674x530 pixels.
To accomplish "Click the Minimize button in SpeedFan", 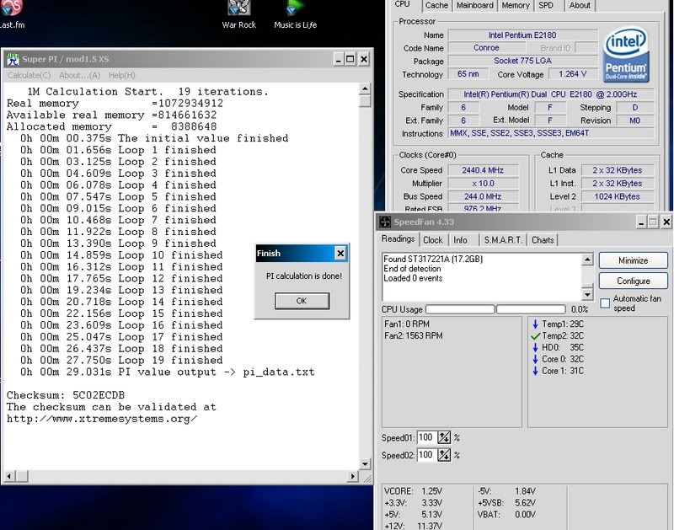I will pyautogui.click(x=634, y=260).
